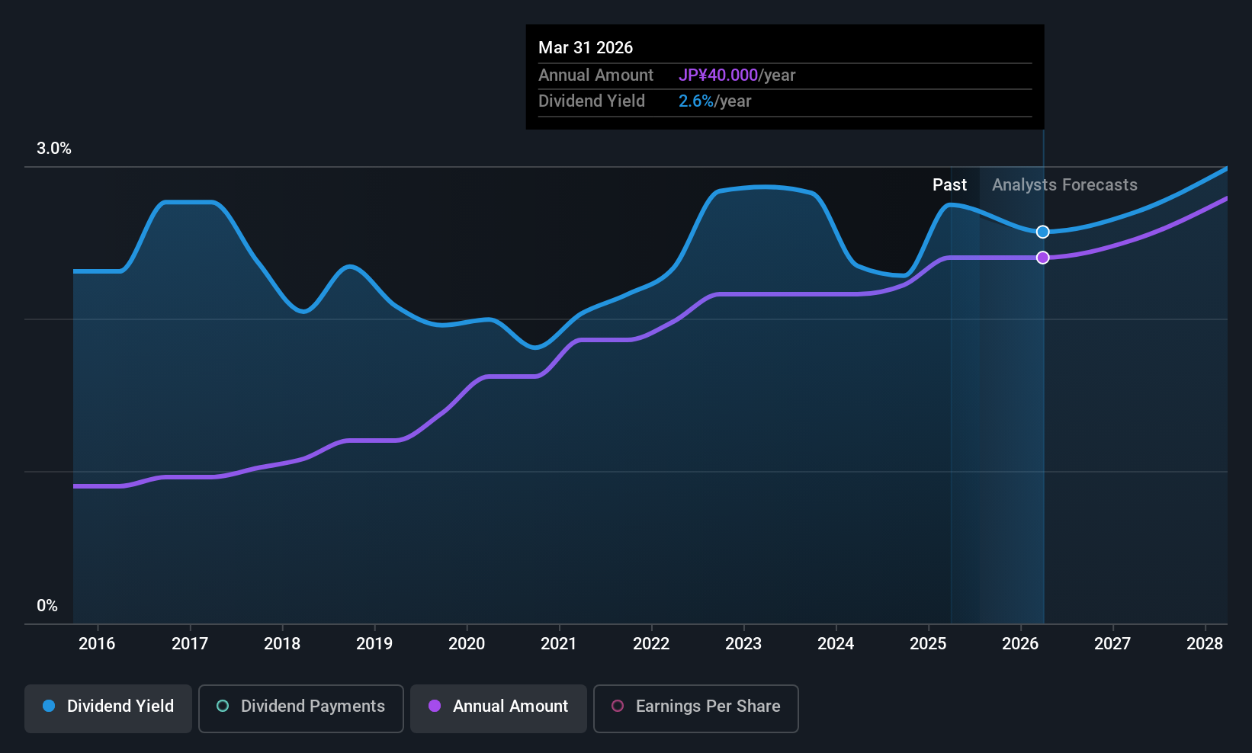Select the blue dividend yield data point
This screenshot has width=1252, height=753.
point(1042,232)
